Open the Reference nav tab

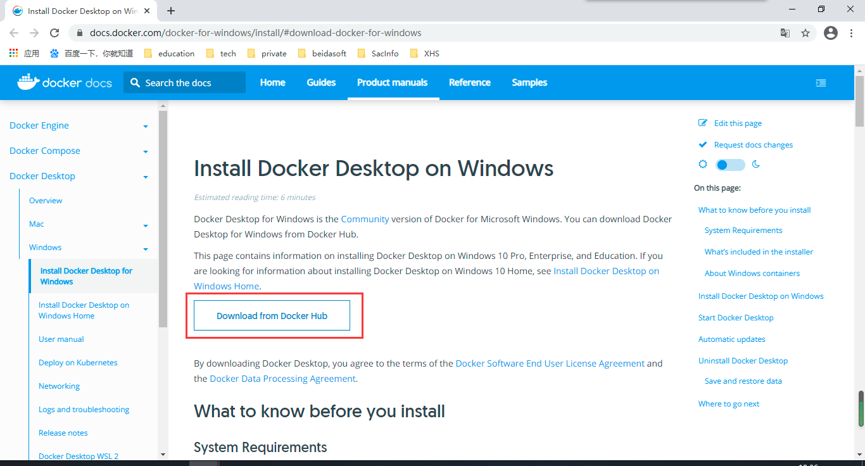[470, 82]
